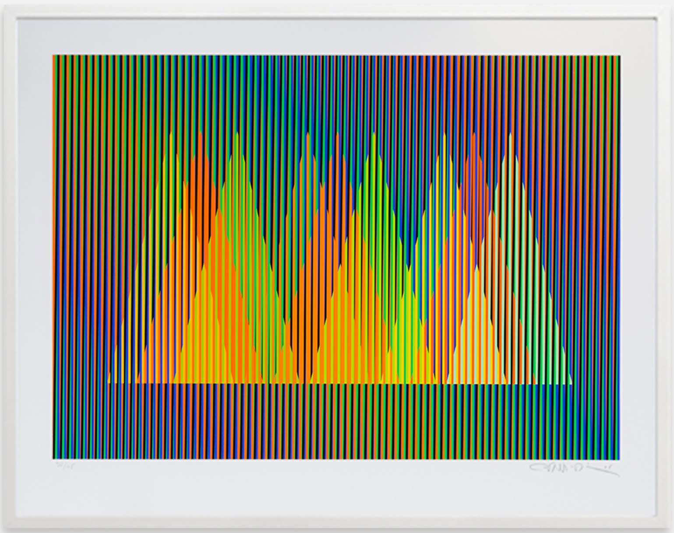
Task: Click the striped artwork print
Action: 336,257
